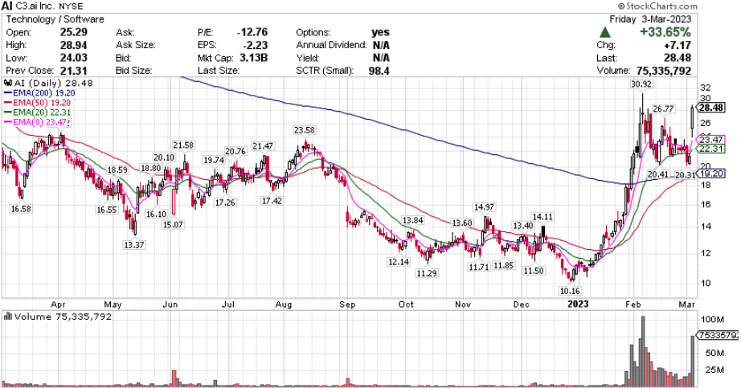
Task: Click the 21.58 June peak label
Action: tap(183, 145)
